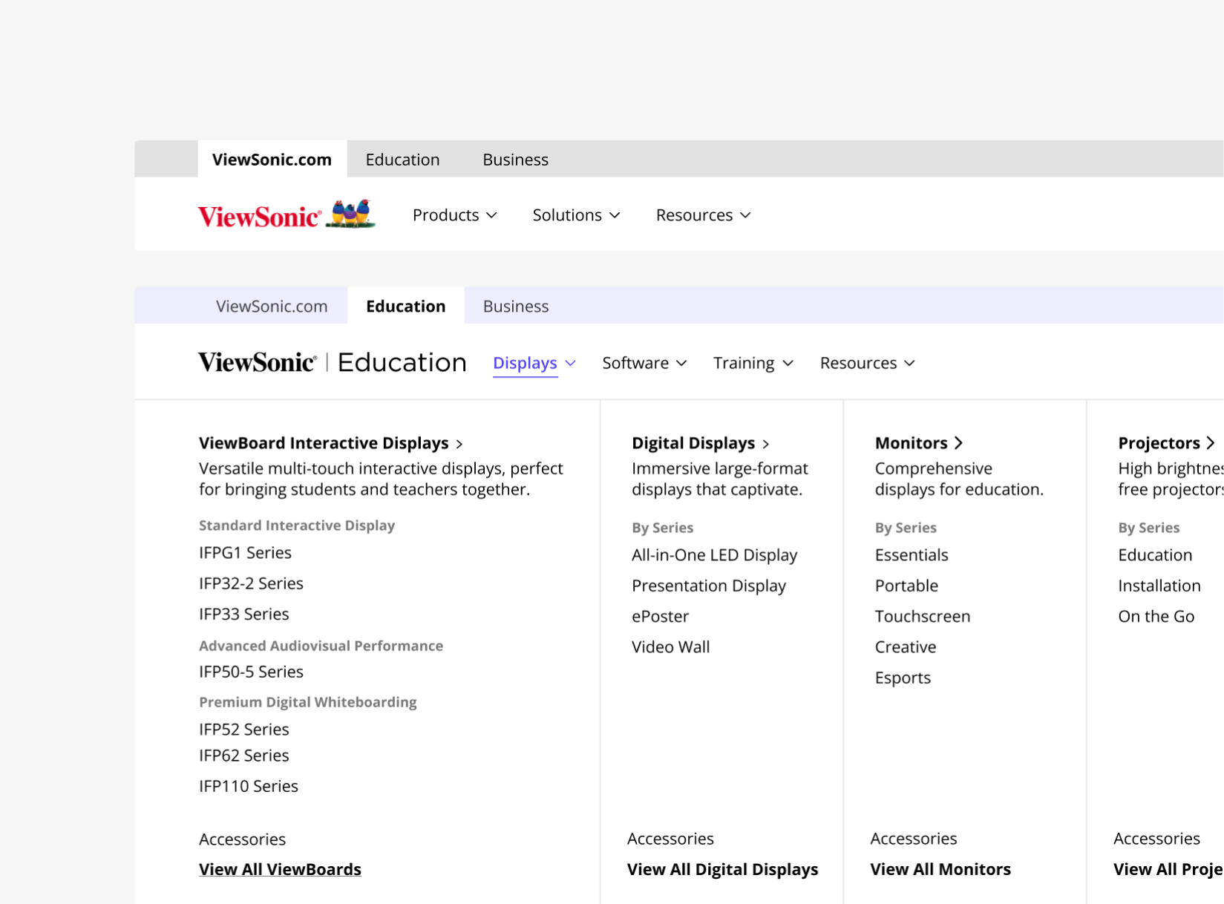Image resolution: width=1224 pixels, height=904 pixels.
Task: Click View All Monitors link
Action: (940, 869)
